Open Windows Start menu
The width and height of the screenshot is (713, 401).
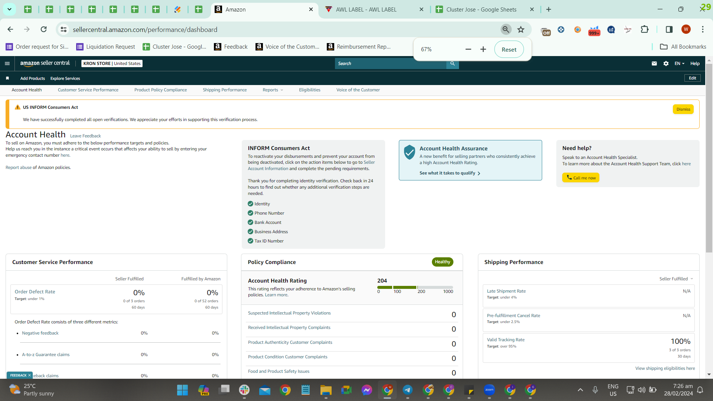(182, 390)
